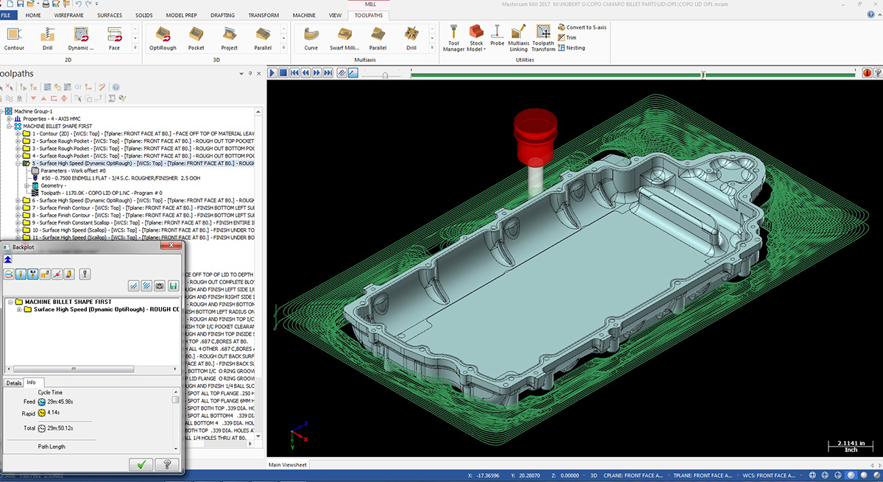The height and width of the screenshot is (482, 883).
Task: Open the Tool Manager
Action: [454, 39]
